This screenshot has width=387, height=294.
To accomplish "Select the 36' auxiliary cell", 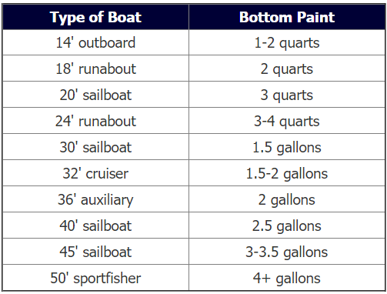I will click(95, 199).
